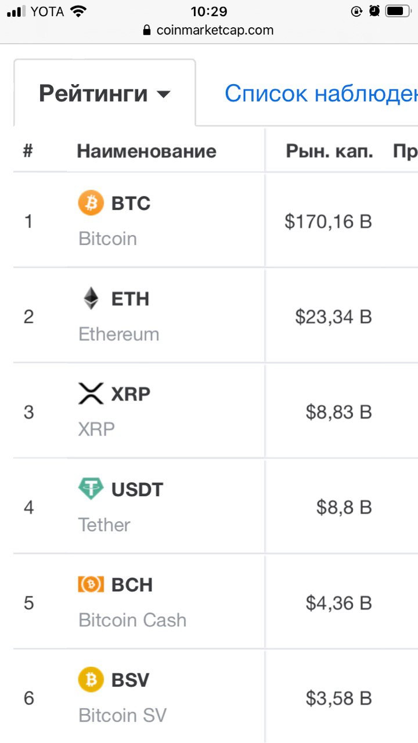Tap the Bitcoin orange coin icon
Screen dimensions: 418x743
click(91, 203)
